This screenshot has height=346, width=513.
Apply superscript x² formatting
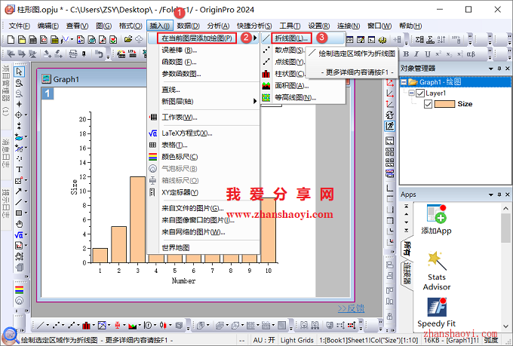tap(438, 54)
